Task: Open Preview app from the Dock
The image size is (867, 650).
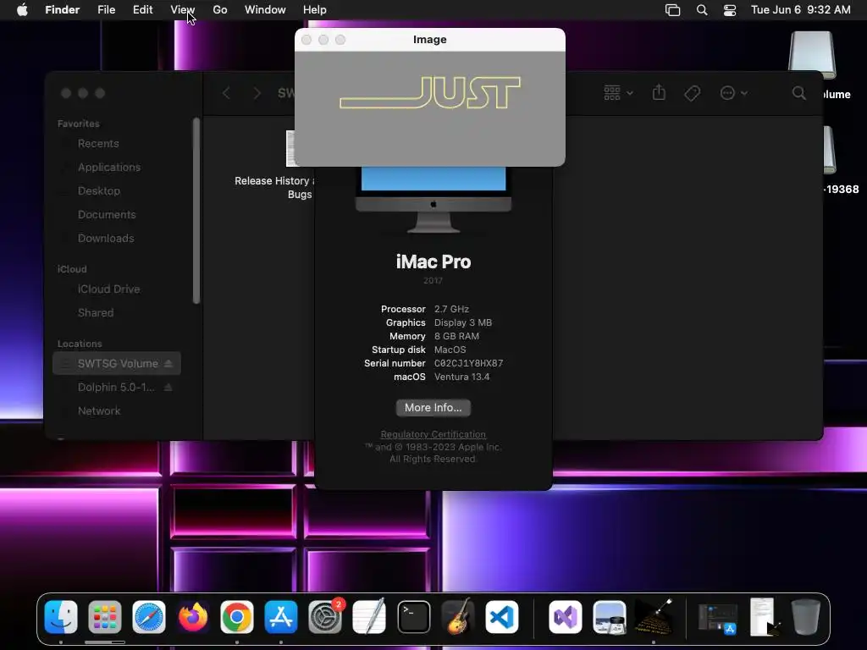Action: tap(610, 617)
